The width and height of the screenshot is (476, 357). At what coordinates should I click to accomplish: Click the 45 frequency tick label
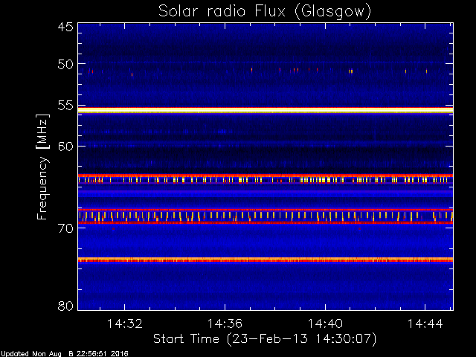(x=65, y=27)
